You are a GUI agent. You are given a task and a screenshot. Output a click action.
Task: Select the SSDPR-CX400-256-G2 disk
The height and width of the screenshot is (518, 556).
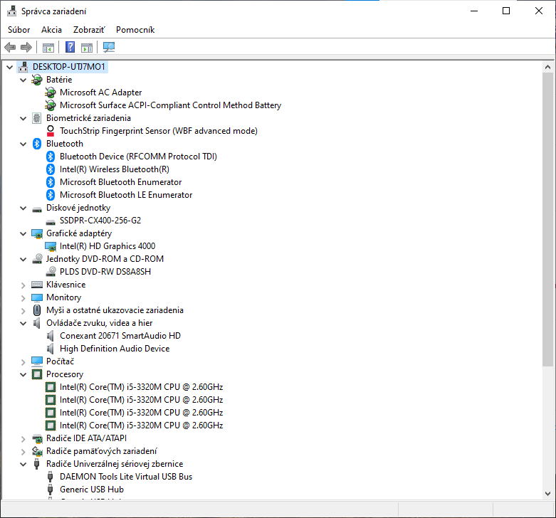[100, 221]
